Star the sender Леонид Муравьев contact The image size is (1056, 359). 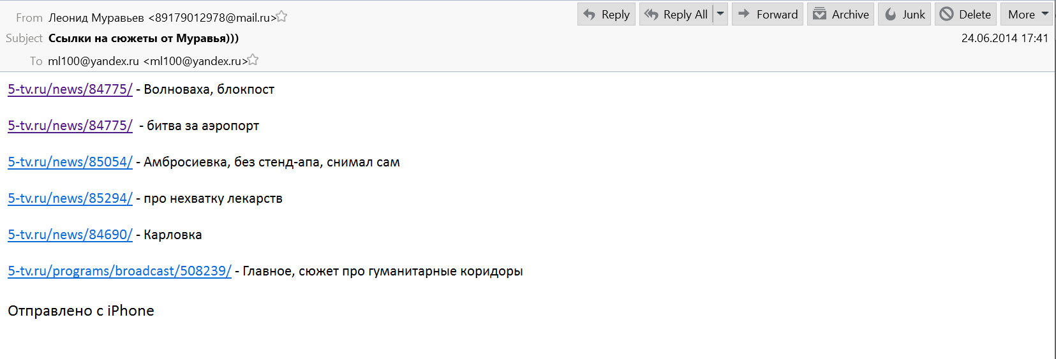pyautogui.click(x=281, y=17)
